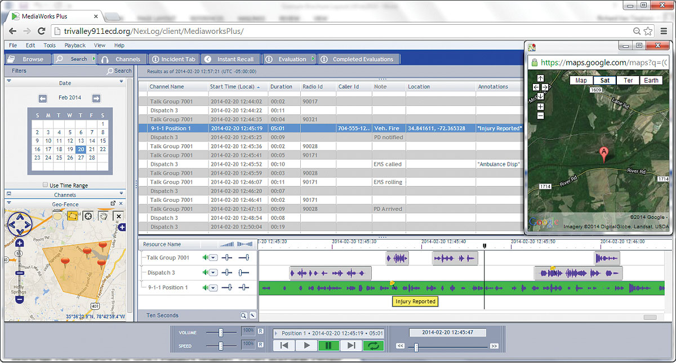
Task: Select the hand pan tool on geo-fence map
Action: [103, 216]
